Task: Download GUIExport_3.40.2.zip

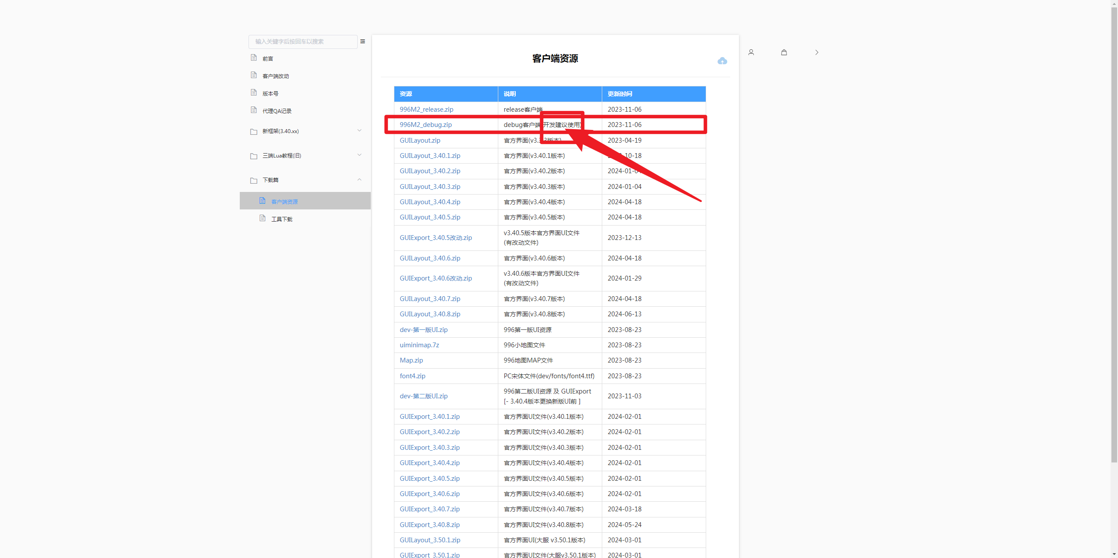Action: coord(430,432)
